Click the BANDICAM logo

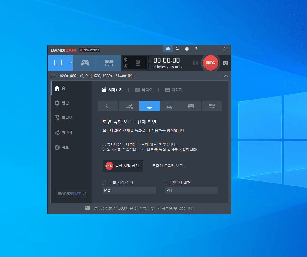click(63, 50)
